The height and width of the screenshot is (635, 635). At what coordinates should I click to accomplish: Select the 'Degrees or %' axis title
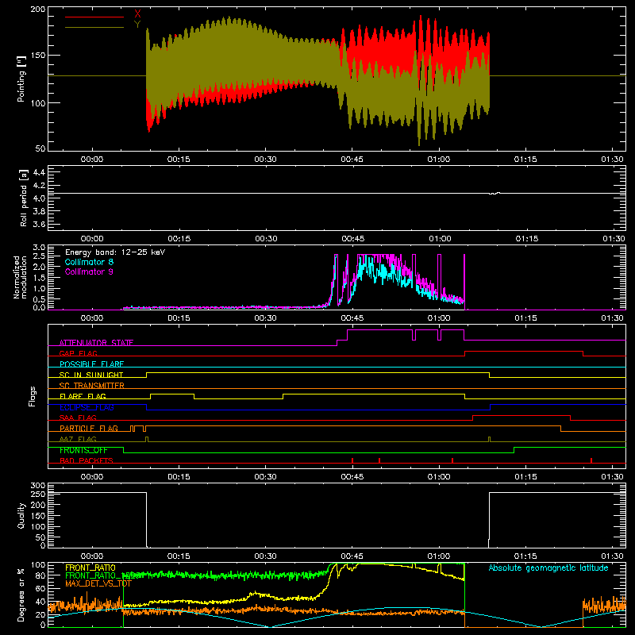pyautogui.click(x=21, y=595)
